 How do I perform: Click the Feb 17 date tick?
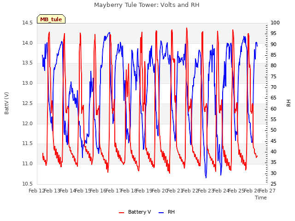tap(113, 191)
